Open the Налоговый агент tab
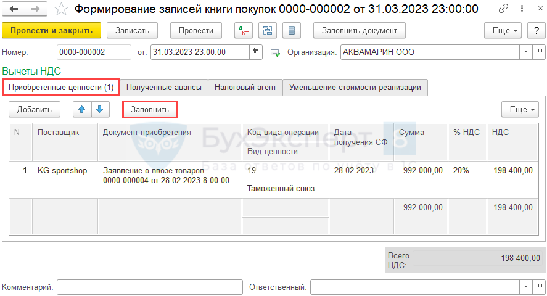547x296 pixels. (245, 88)
